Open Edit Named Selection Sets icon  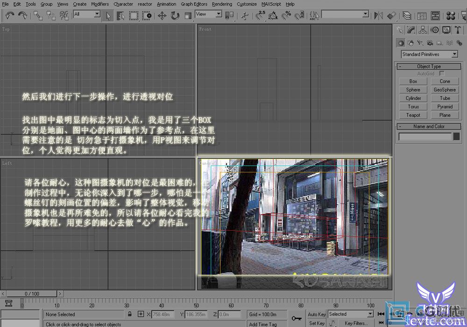pyautogui.click(x=314, y=15)
